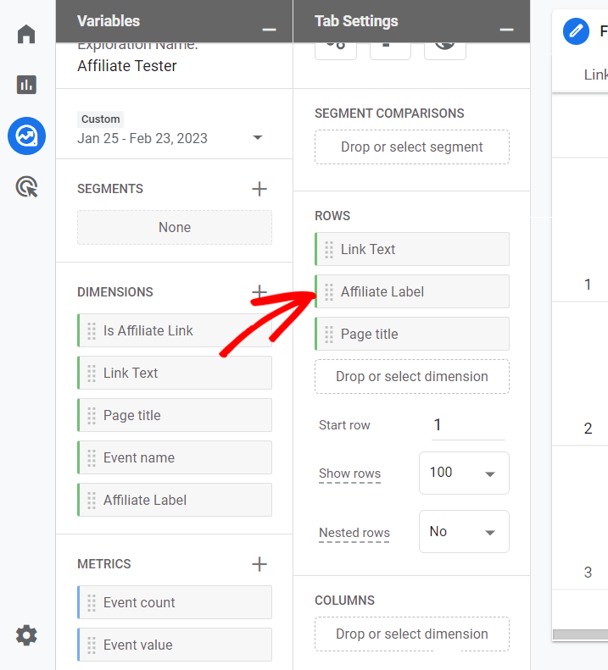Image resolution: width=608 pixels, height=670 pixels.
Task: Click the Affiliate Tester exploration name
Action: point(127,66)
